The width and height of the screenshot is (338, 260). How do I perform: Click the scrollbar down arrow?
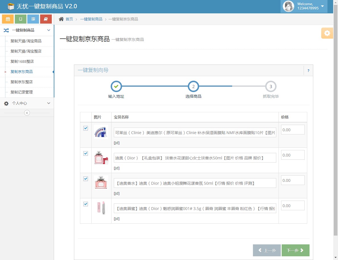336,258
